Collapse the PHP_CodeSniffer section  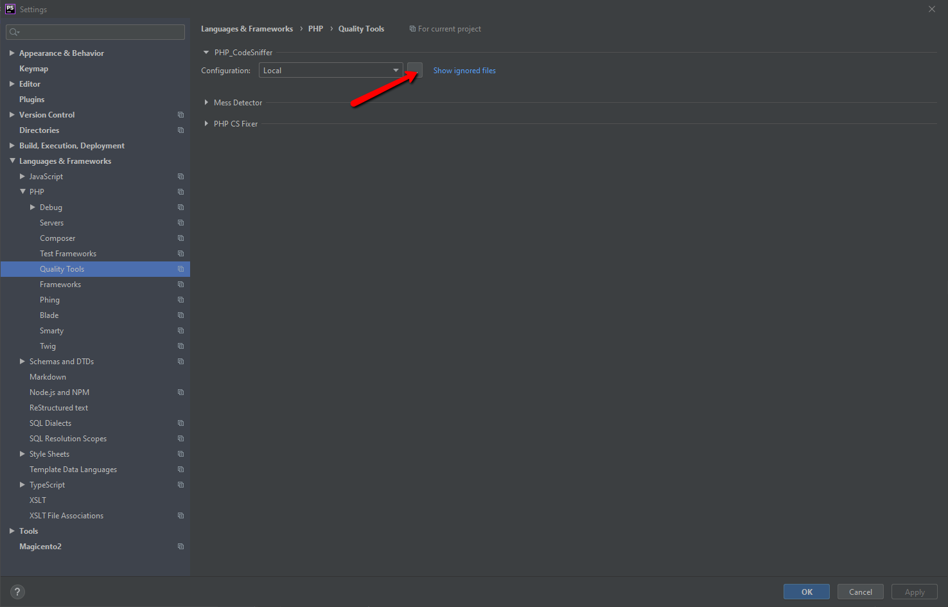pyautogui.click(x=206, y=53)
